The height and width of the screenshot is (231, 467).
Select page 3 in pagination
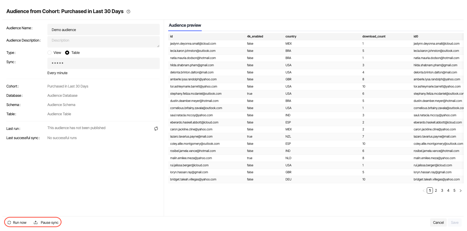442,190
